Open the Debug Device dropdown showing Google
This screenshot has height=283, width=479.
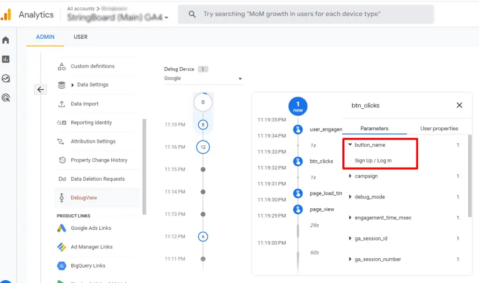203,78
